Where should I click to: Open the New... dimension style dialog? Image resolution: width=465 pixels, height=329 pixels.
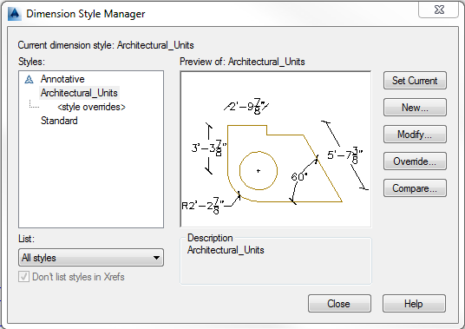(x=415, y=108)
